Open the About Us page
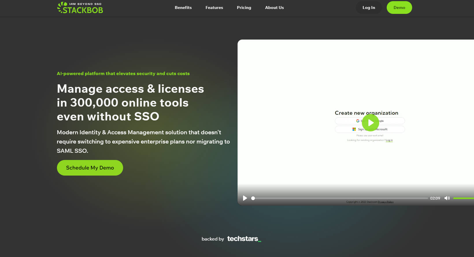 tap(274, 8)
